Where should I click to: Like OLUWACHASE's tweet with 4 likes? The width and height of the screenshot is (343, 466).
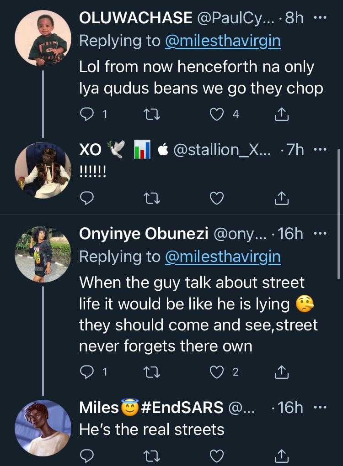216,115
